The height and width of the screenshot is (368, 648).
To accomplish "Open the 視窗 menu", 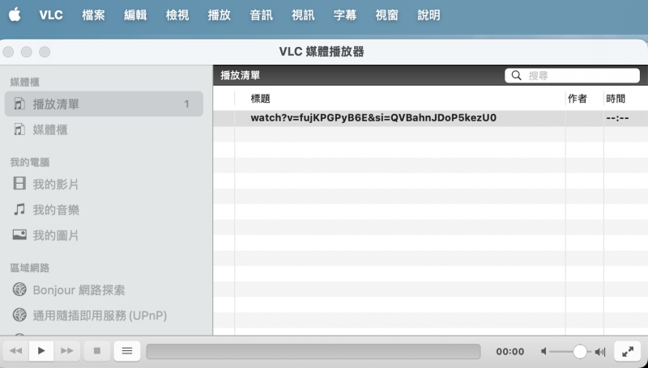I will [387, 15].
